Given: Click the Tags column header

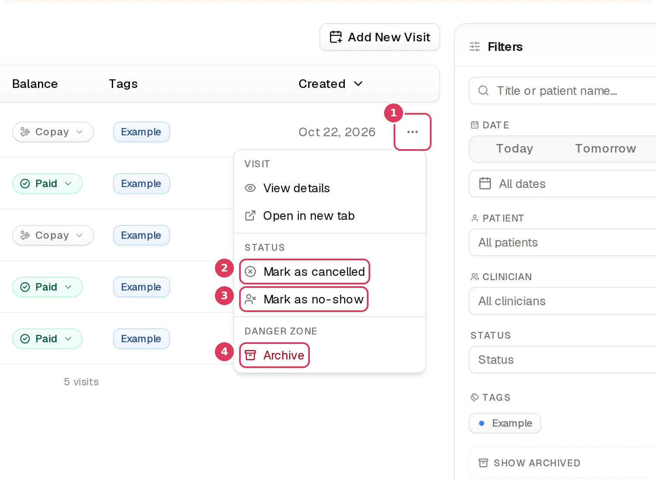Looking at the screenshot, I should [x=123, y=84].
